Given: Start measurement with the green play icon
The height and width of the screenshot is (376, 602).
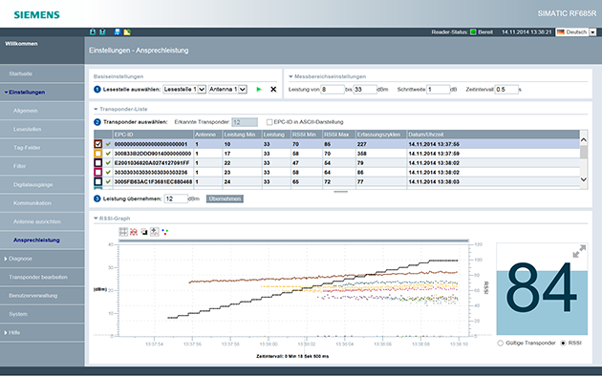Looking at the screenshot, I should [259, 90].
